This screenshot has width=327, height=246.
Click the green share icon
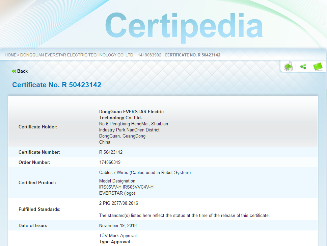click(303, 67)
